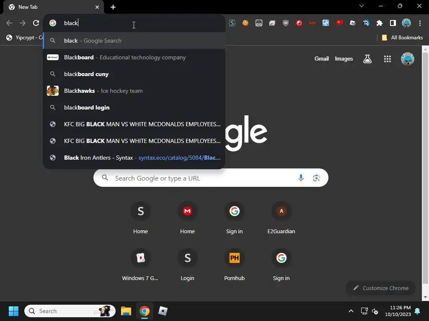
Task: Search by image with Google Lens icon
Action: [x=316, y=178]
